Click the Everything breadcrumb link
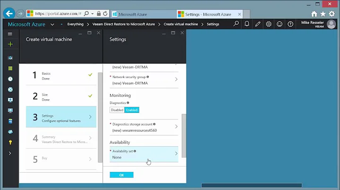The width and height of the screenshot is (340, 190). point(75,24)
